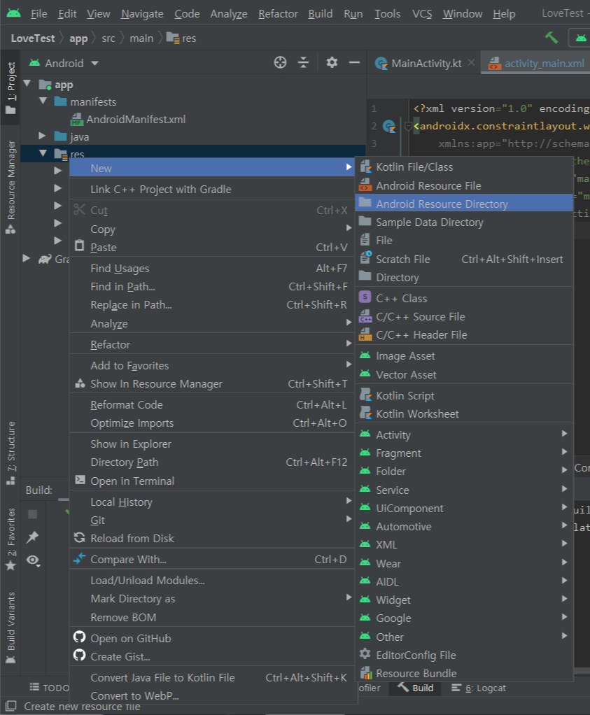
Task: Choose Resource Bundle
Action: click(x=464, y=673)
